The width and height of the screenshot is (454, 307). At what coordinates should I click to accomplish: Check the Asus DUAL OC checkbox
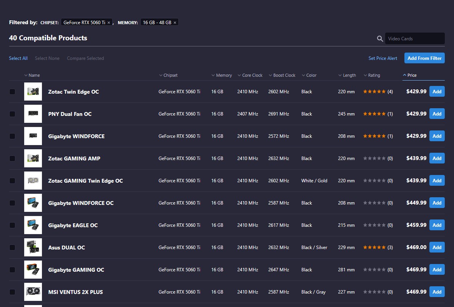12,248
